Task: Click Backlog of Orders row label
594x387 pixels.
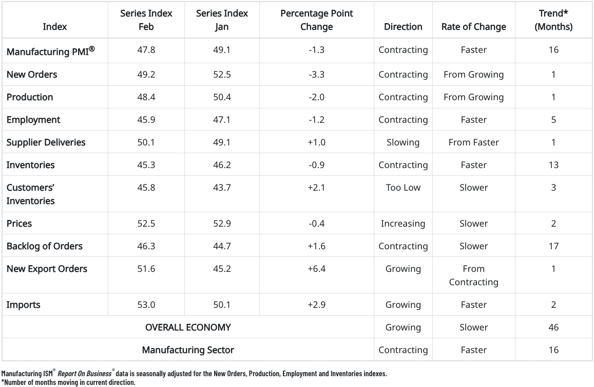Action: 44,246
